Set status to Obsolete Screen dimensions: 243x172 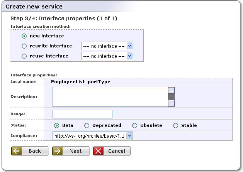tap(135, 125)
